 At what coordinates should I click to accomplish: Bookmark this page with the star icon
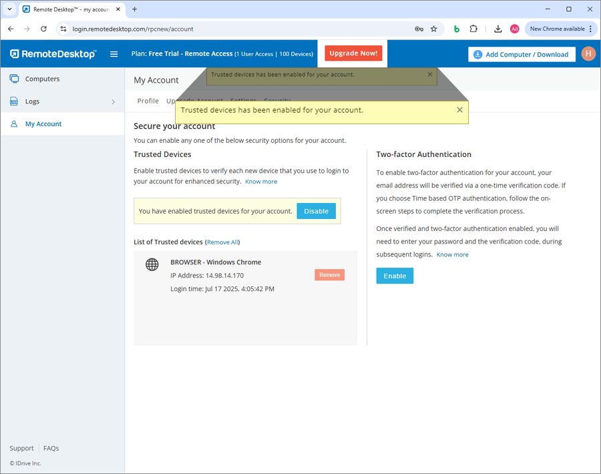434,29
